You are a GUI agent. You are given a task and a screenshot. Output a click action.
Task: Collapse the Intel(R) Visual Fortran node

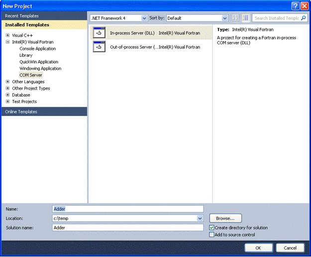click(7, 42)
